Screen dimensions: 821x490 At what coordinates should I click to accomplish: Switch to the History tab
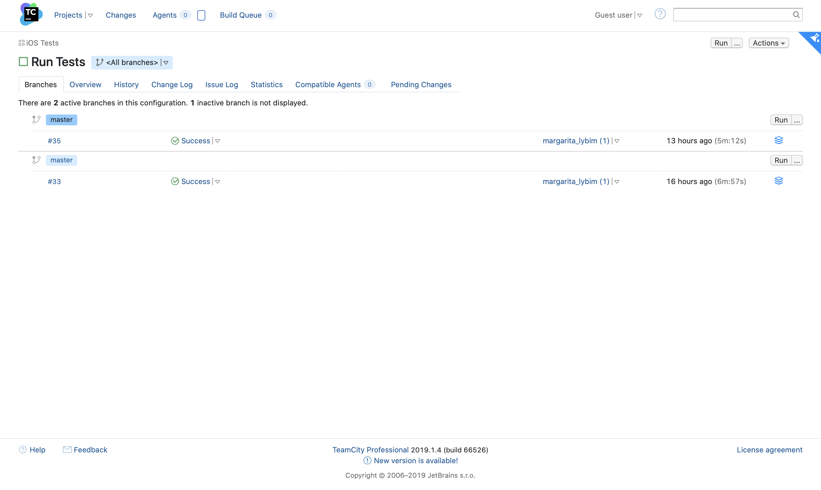pyautogui.click(x=126, y=85)
